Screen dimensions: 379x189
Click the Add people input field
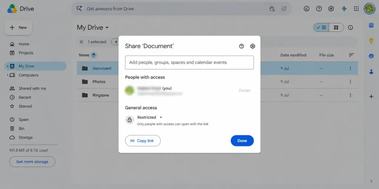[x=189, y=62]
